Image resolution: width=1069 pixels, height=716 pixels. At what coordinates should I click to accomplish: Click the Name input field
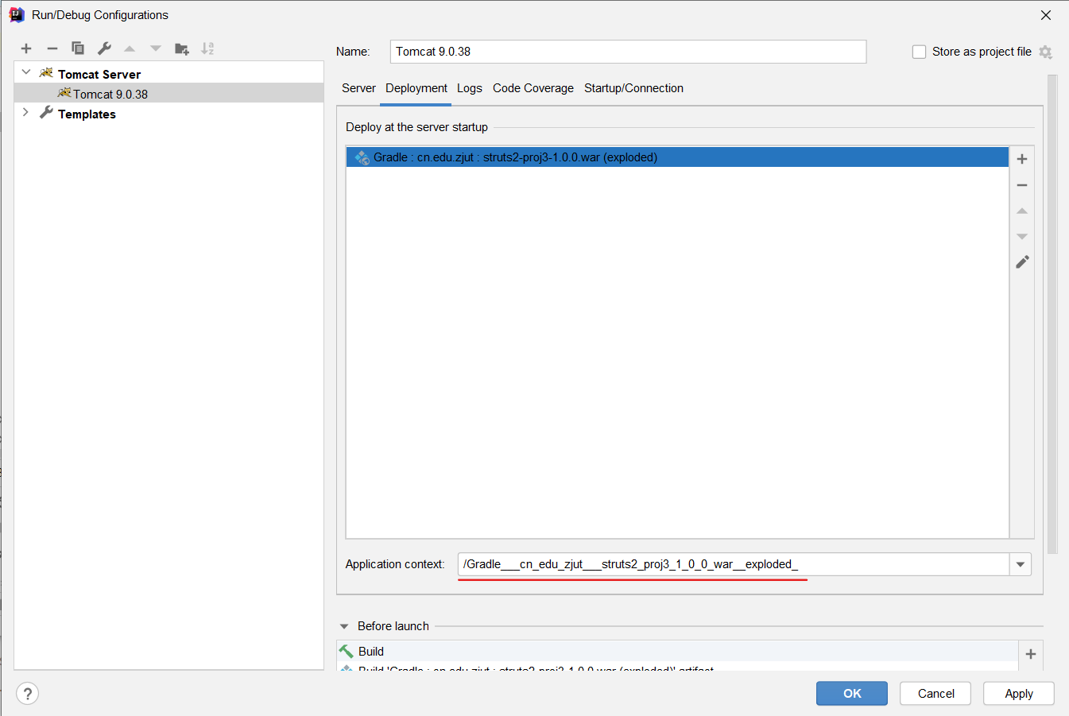click(628, 52)
